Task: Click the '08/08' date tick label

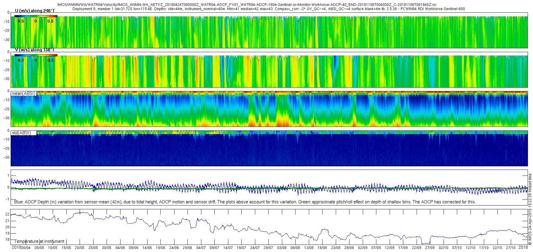Action: (x=295, y=248)
